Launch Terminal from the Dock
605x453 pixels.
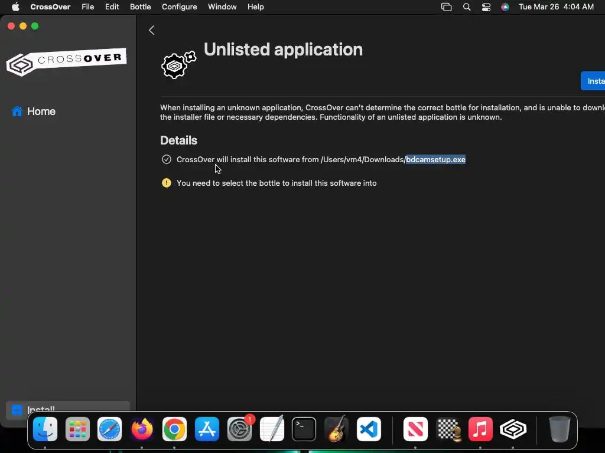coord(304,429)
